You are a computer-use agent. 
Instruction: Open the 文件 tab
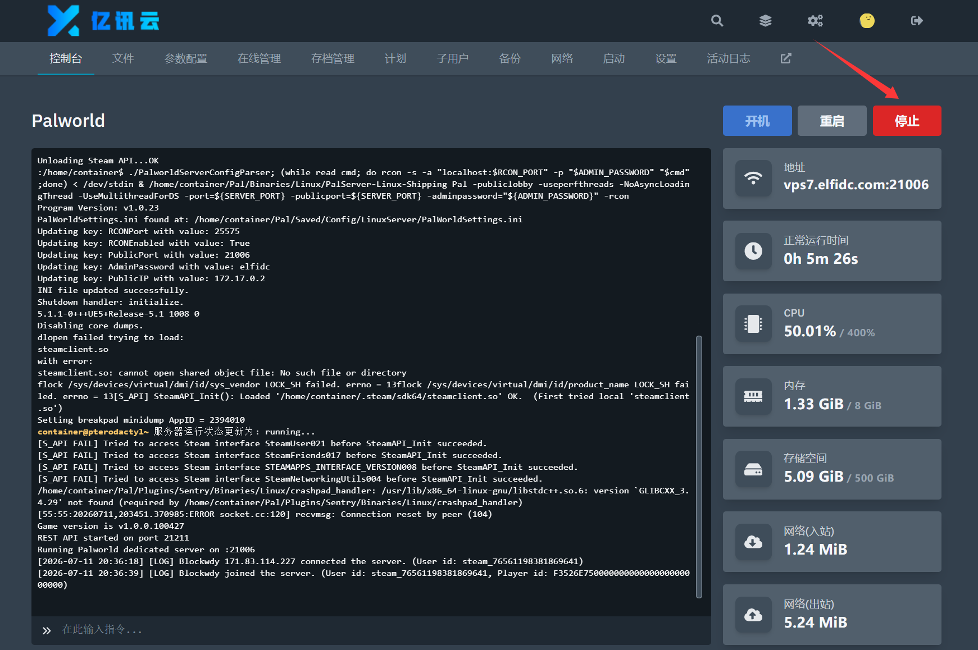pos(123,58)
